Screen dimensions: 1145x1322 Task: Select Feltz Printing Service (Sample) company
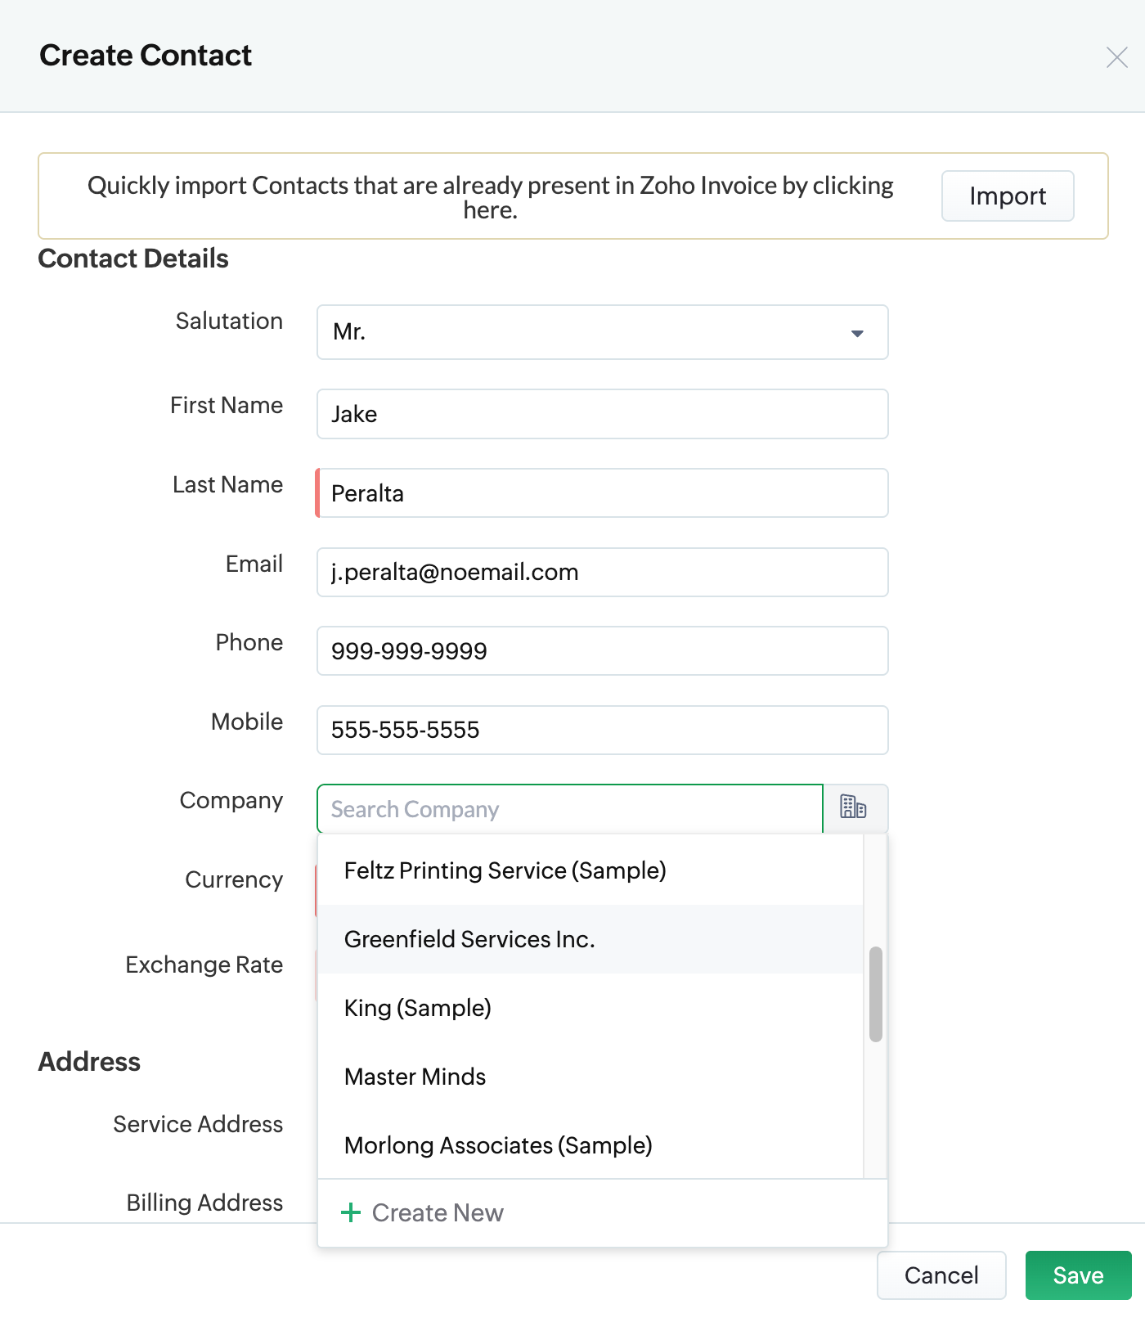pos(505,870)
